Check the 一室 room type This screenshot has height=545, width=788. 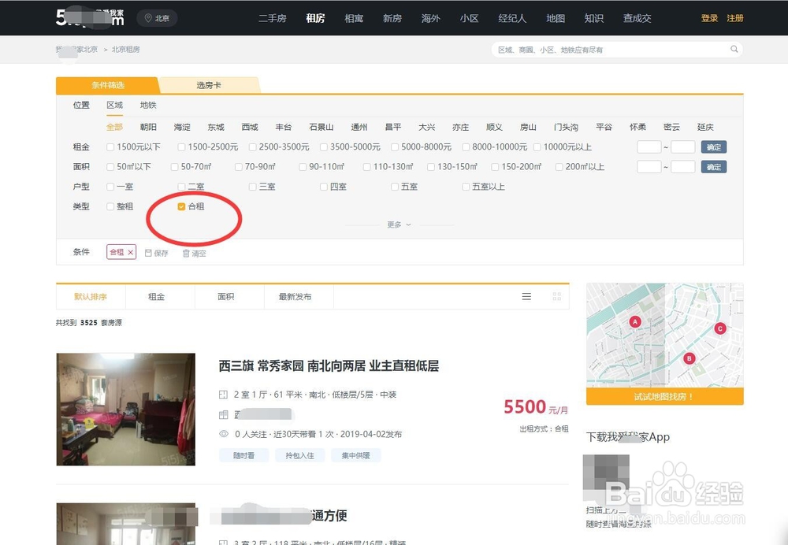pos(110,187)
